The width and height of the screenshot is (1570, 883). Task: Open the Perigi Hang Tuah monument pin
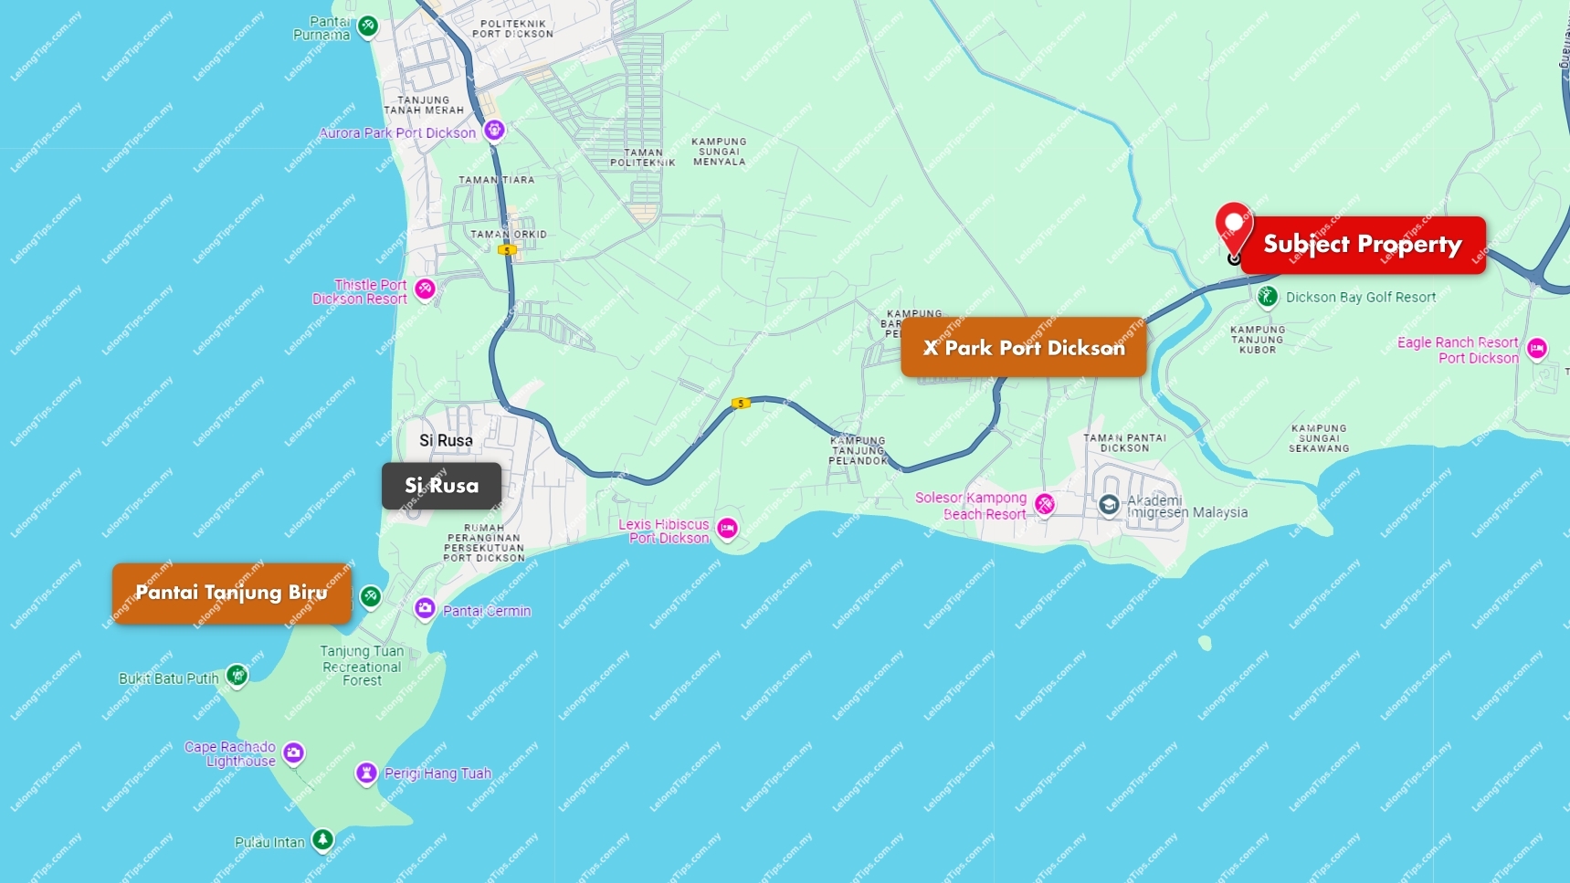tap(366, 773)
